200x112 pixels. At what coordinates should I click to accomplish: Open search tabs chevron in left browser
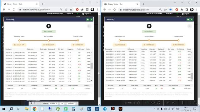tap(76, 2)
